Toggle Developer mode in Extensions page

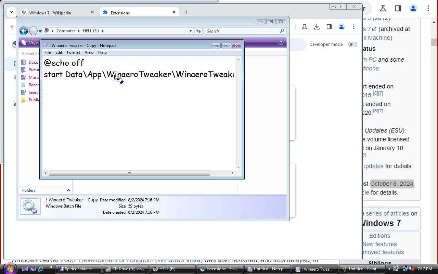coord(352,45)
